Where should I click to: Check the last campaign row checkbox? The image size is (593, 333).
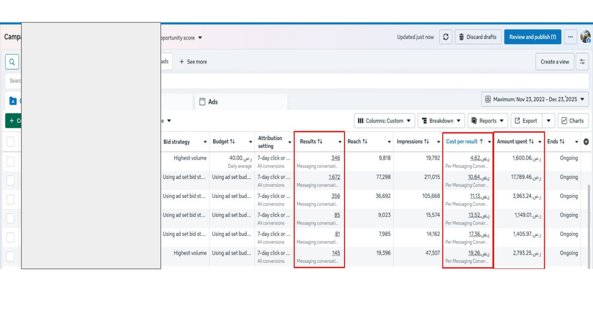click(10, 256)
